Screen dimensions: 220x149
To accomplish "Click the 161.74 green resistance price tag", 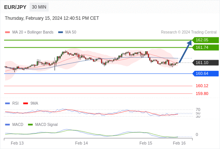I will tap(205, 48).
